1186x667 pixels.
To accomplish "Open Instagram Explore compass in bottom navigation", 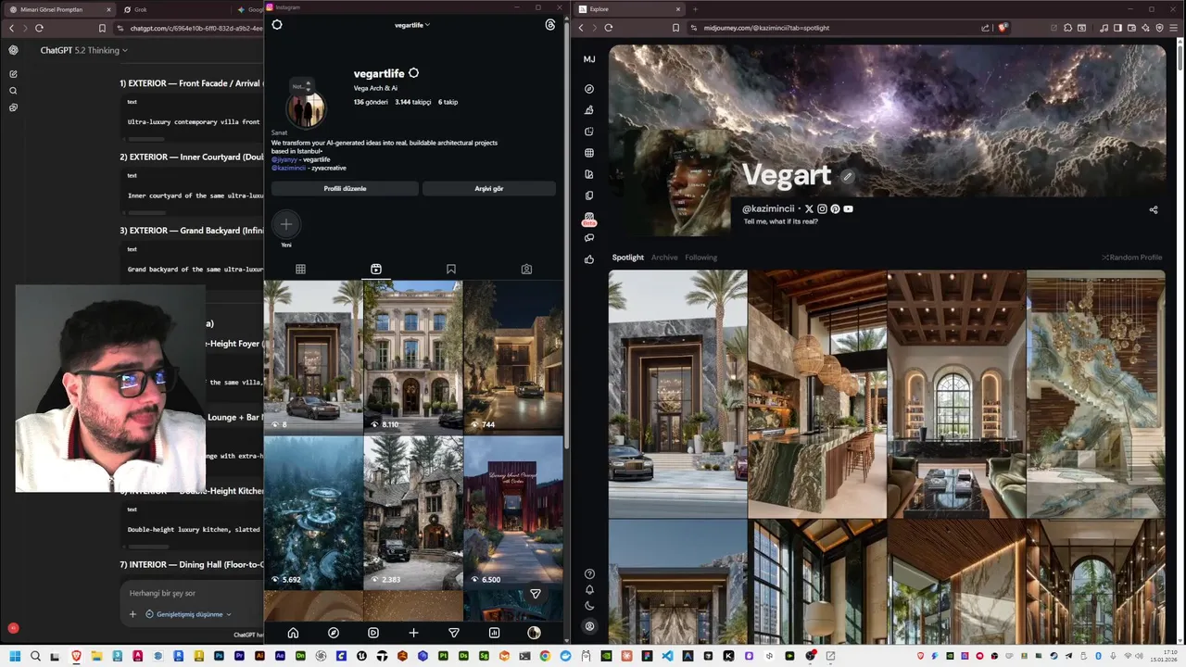I will (334, 633).
